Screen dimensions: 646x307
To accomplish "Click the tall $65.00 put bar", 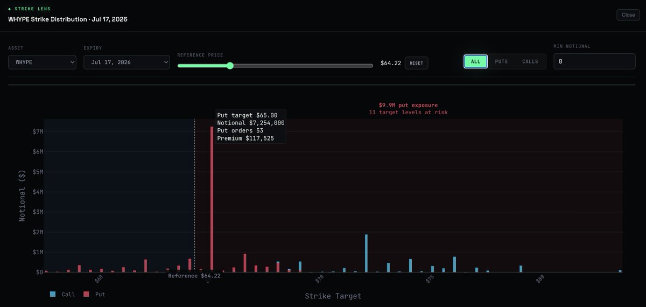I will (x=212, y=199).
